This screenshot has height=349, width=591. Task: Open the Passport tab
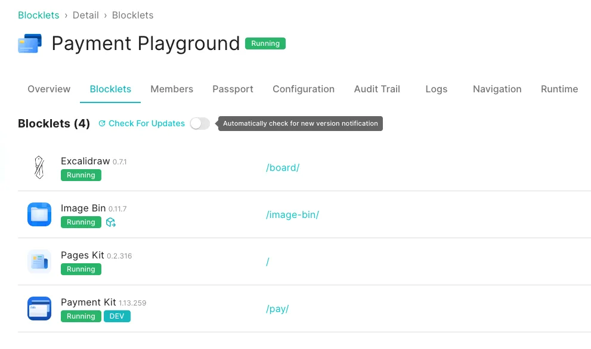[x=233, y=89]
